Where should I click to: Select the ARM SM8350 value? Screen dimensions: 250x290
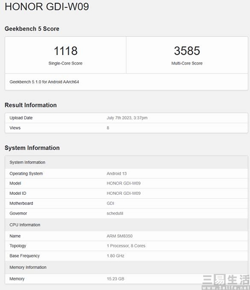[119, 236]
